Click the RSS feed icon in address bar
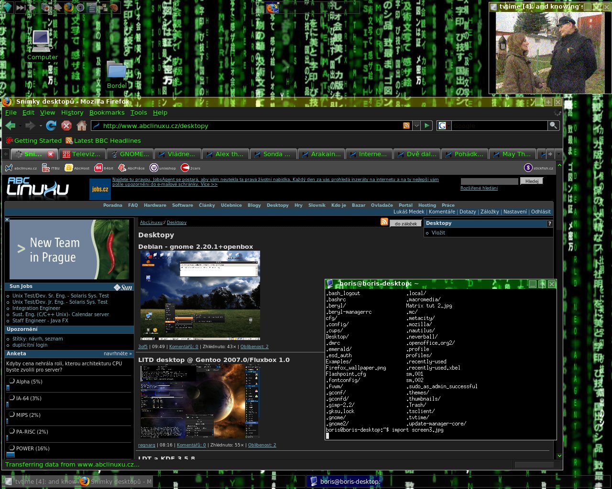 [x=406, y=126]
